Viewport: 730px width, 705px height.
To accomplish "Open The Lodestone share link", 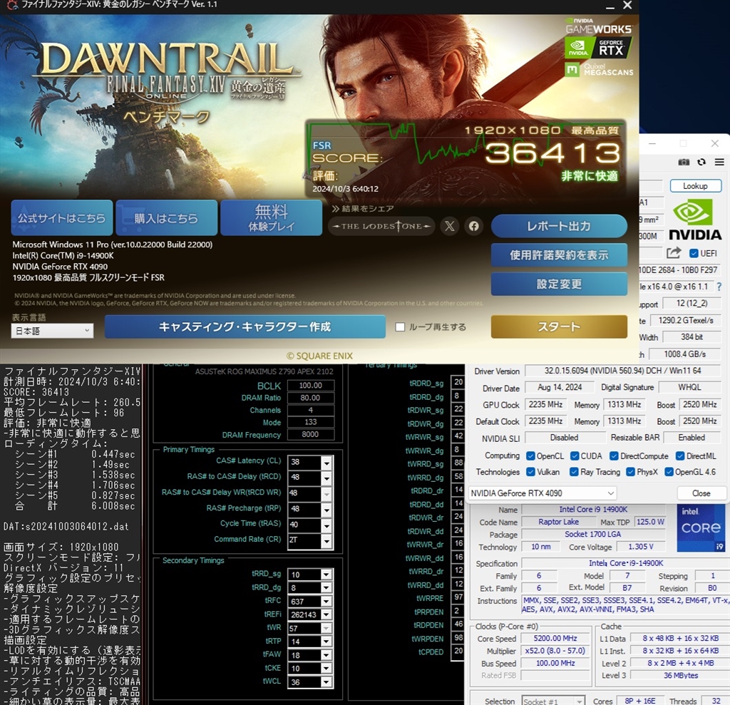I will 381,226.
